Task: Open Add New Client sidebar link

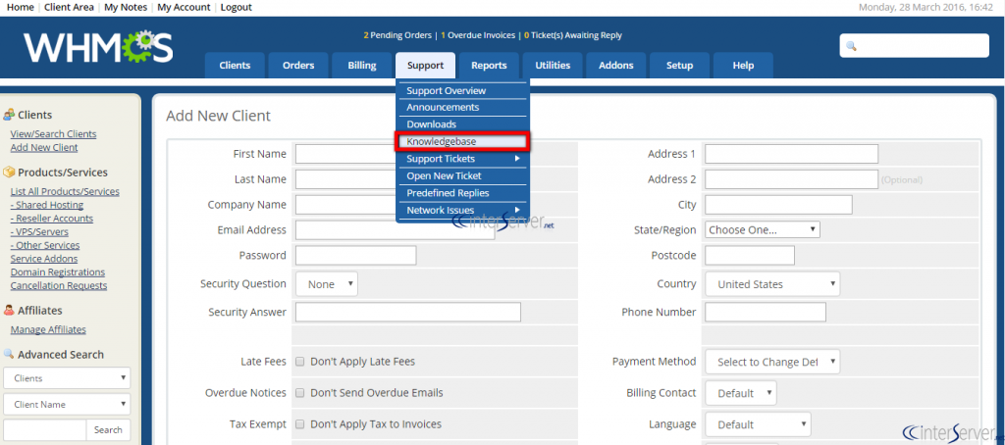Action: 44,147
